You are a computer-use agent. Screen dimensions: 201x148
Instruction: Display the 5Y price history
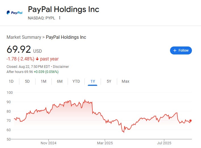click(109, 81)
